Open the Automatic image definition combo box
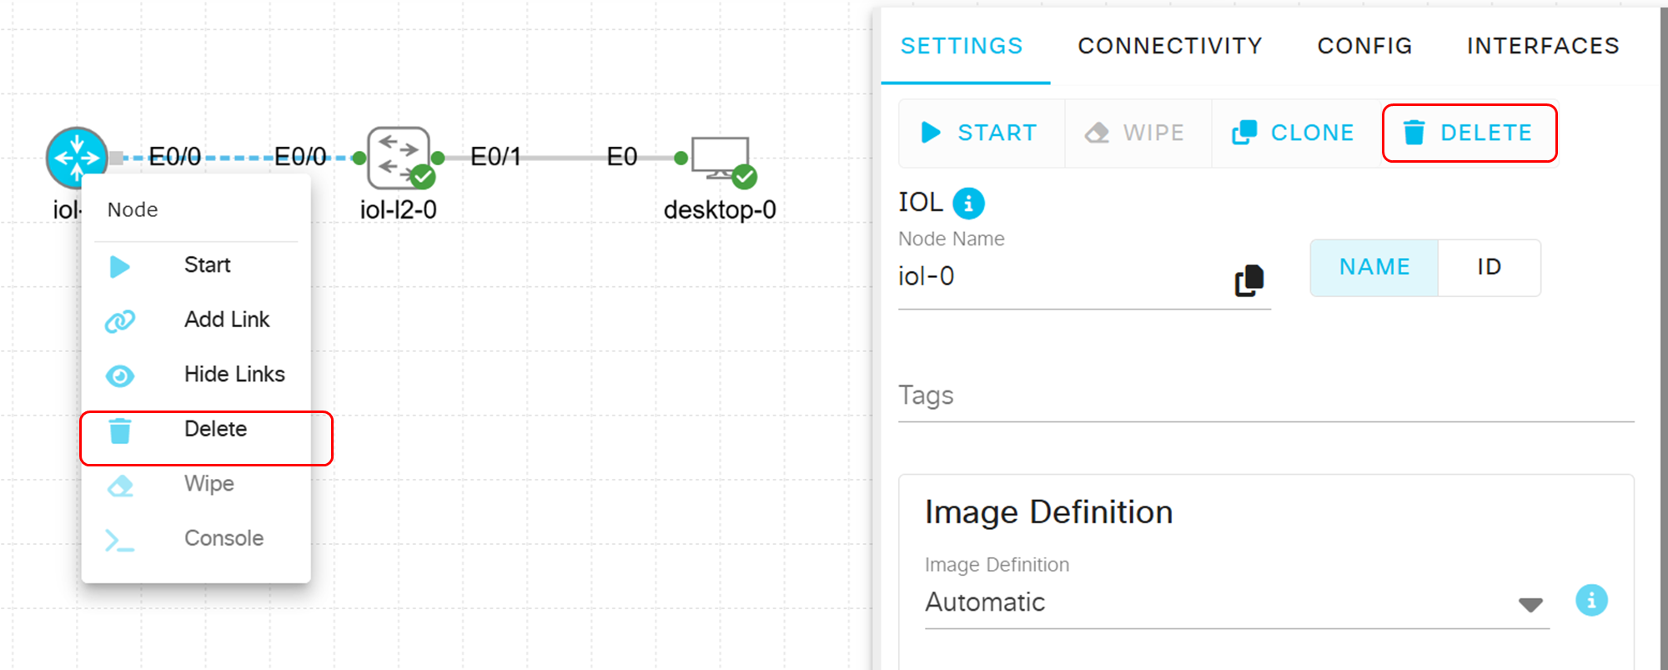Screen dimensions: 1668x670 (x=1218, y=602)
